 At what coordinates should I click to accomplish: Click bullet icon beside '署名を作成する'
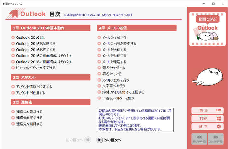pyautogui.click(x=99, y=68)
